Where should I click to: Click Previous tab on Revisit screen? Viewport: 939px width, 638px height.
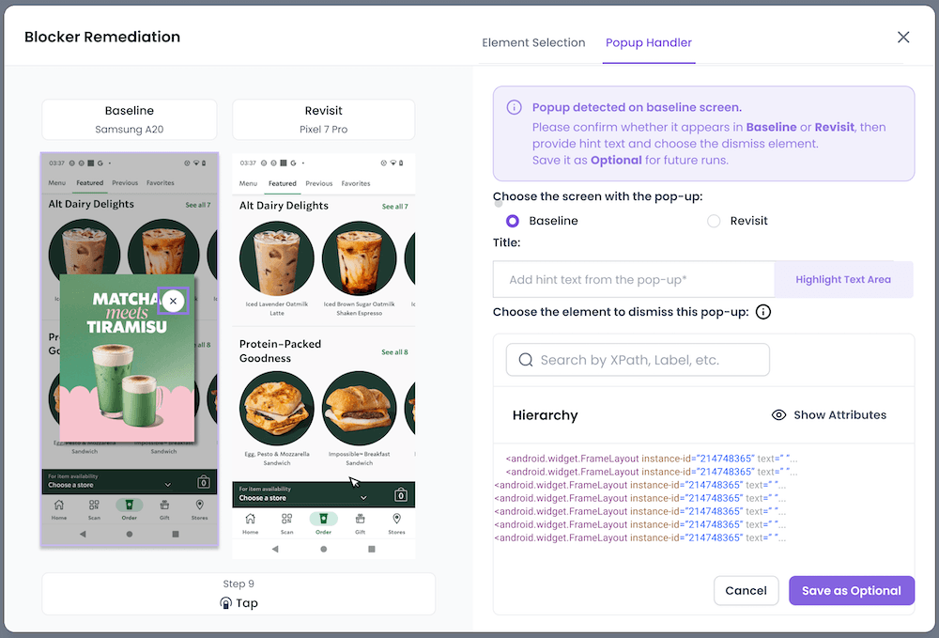[318, 183]
